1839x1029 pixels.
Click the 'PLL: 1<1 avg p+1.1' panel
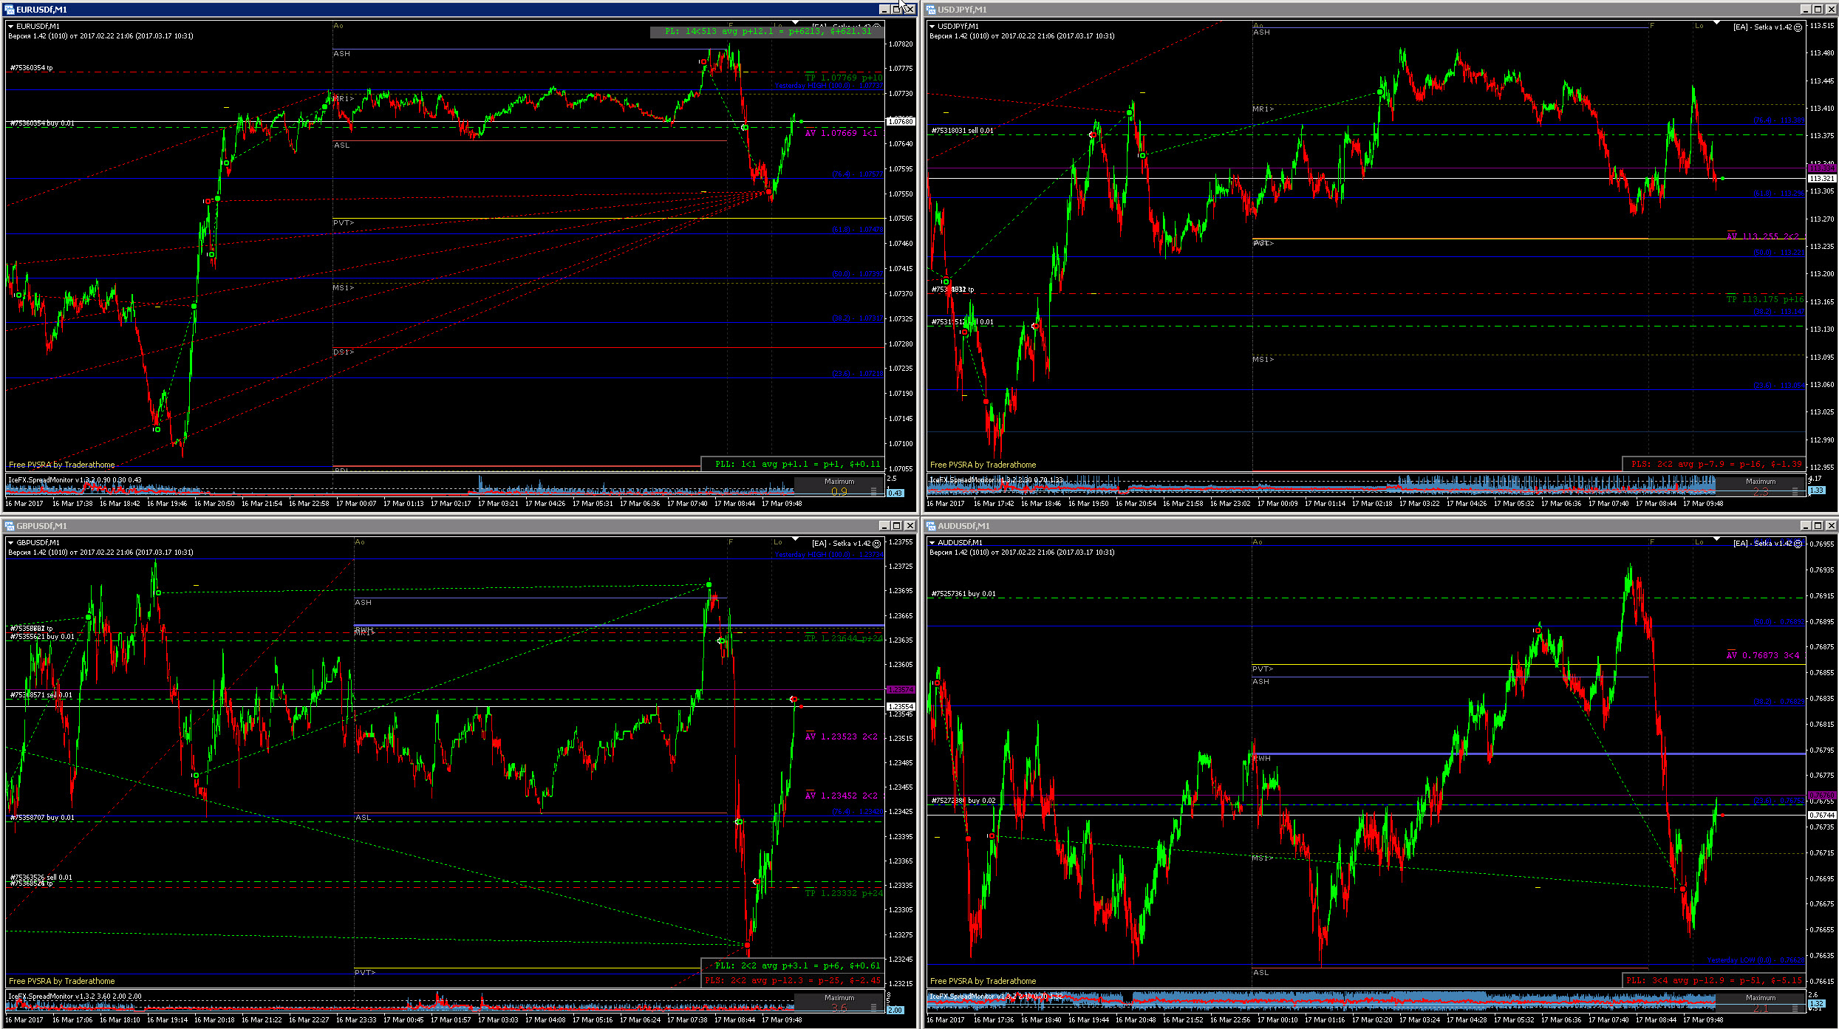tap(792, 464)
